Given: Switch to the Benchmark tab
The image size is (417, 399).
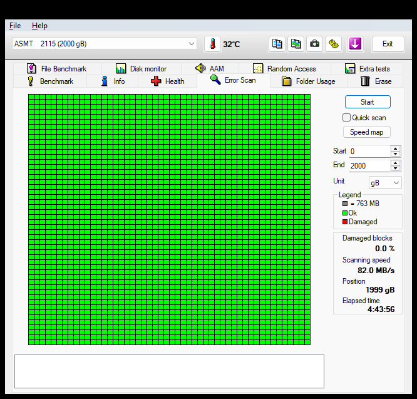Looking at the screenshot, I should (x=50, y=81).
